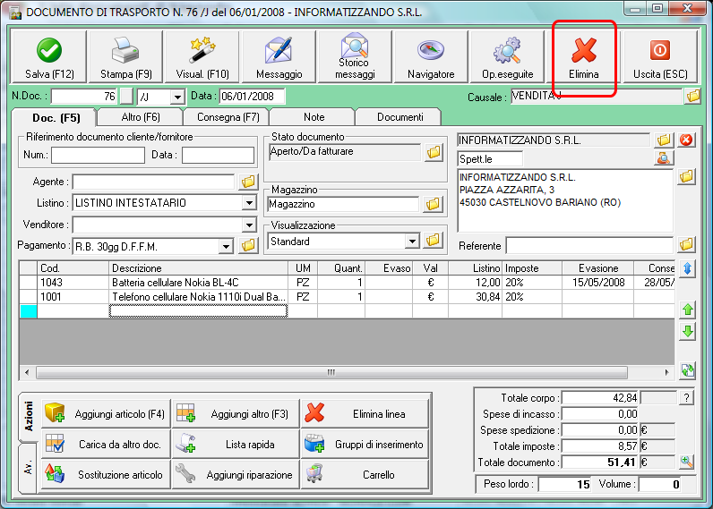Viewport: 713px width, 509px height.
Task: Launch the Navigatore
Action: point(431,56)
